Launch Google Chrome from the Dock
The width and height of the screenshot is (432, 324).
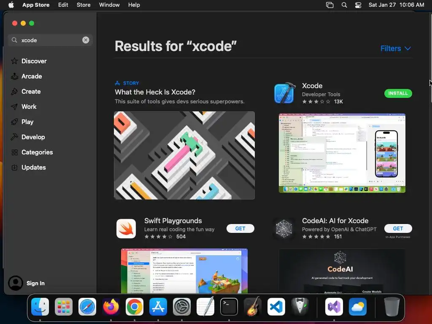135,307
